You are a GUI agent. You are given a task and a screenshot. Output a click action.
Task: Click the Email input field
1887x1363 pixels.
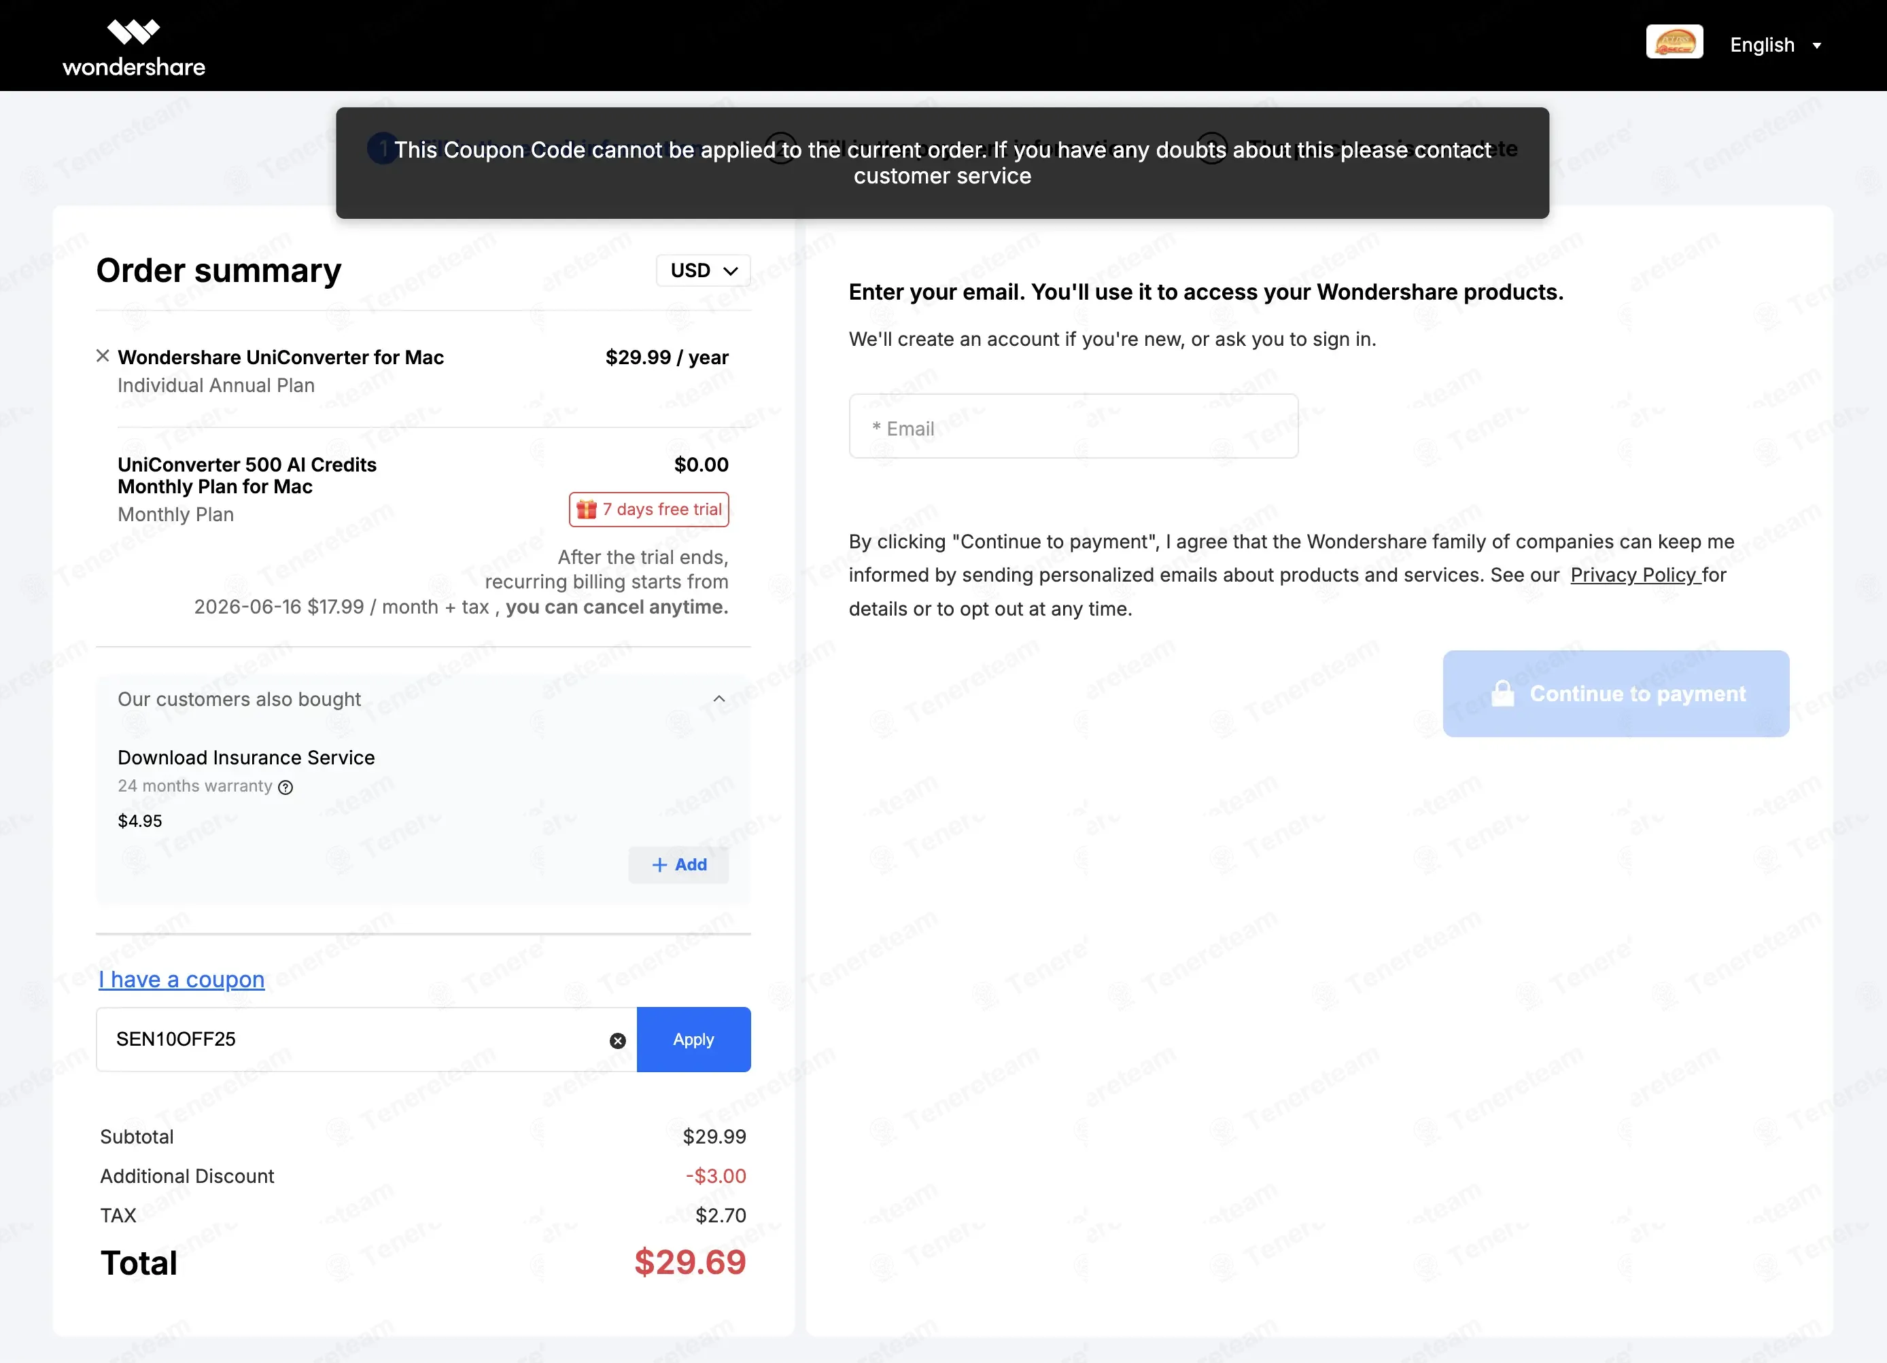[x=1073, y=426]
